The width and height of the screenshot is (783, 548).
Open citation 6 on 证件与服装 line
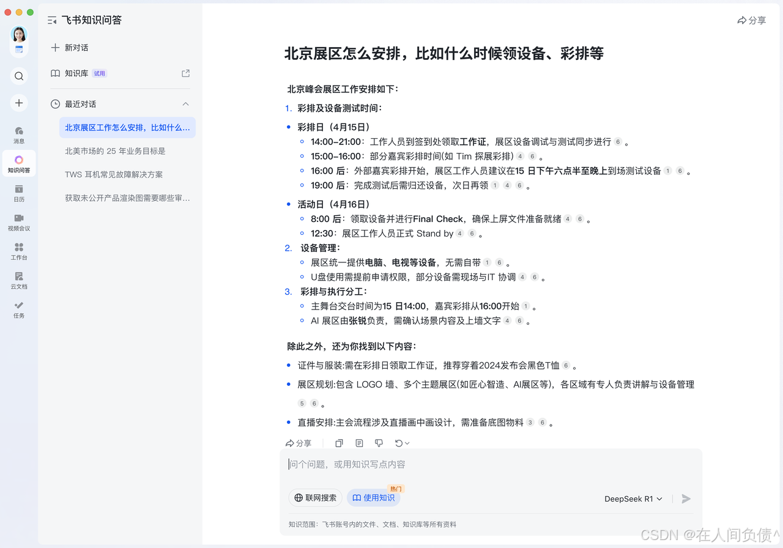[566, 366]
